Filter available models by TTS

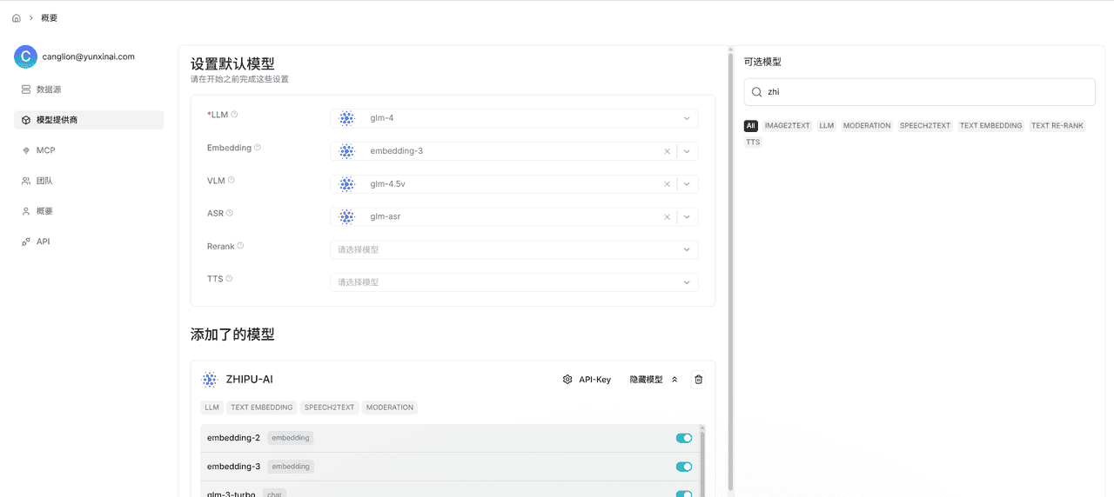click(753, 142)
